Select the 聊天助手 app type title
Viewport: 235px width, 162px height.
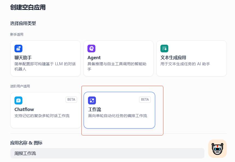23,58
